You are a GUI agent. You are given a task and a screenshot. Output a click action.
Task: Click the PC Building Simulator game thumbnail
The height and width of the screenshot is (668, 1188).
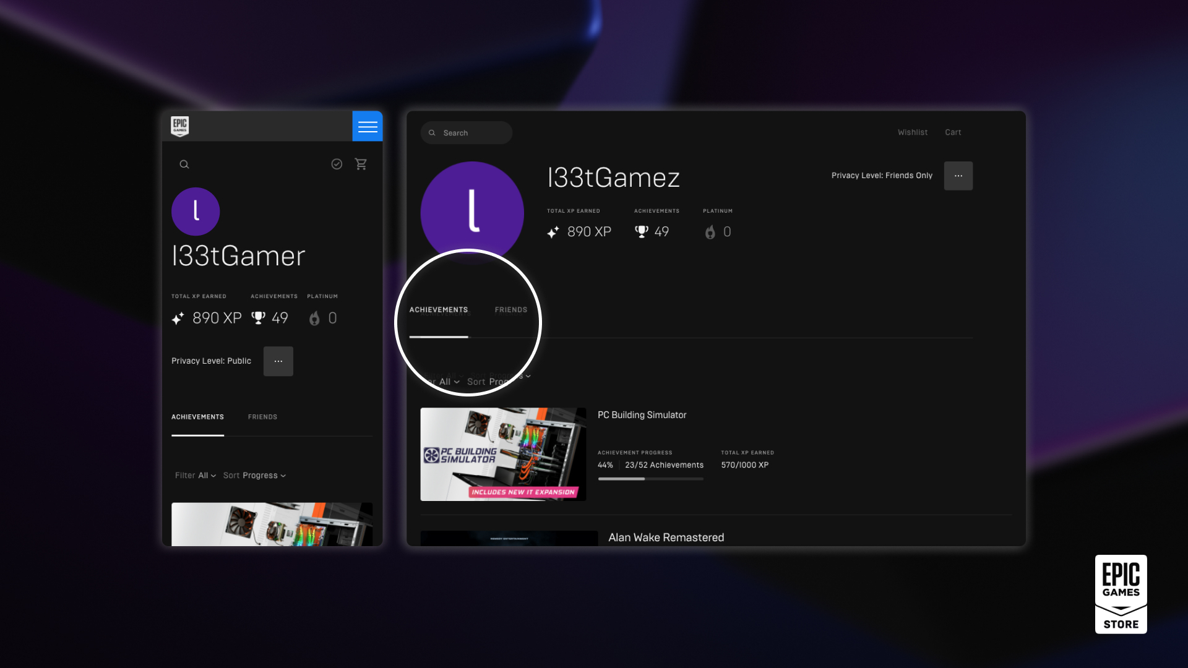(502, 453)
